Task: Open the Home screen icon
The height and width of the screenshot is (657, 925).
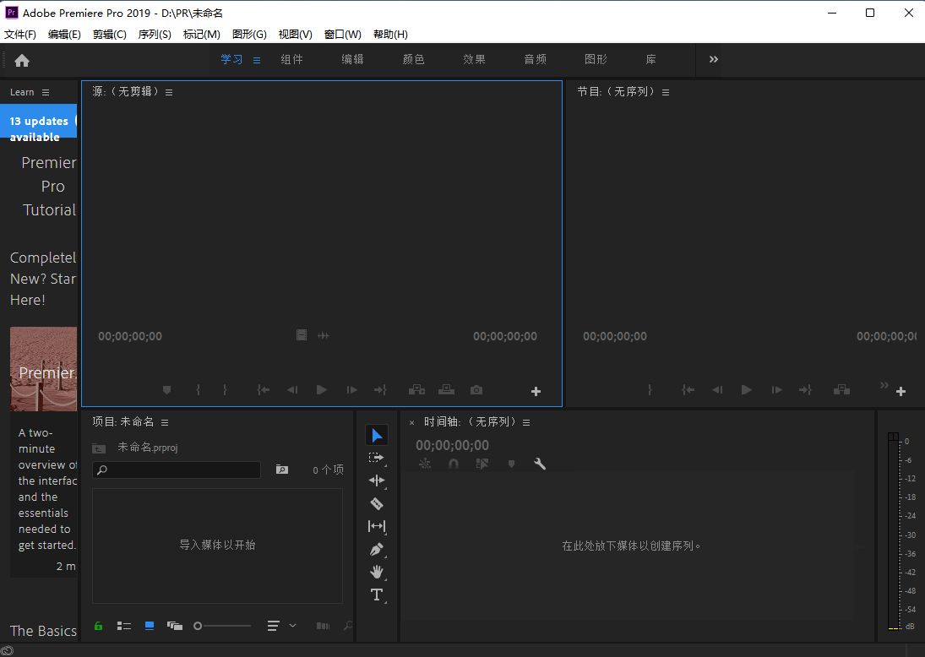Action: [22, 60]
